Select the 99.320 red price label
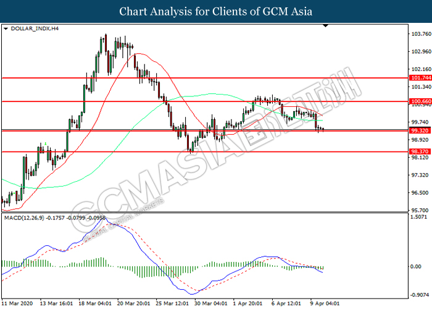432x309 pixels. tap(421, 130)
